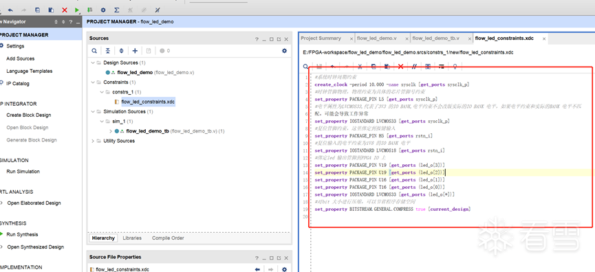Click the Paste icon in main toolbar
This screenshot has height=272, width=595.
point(51,10)
